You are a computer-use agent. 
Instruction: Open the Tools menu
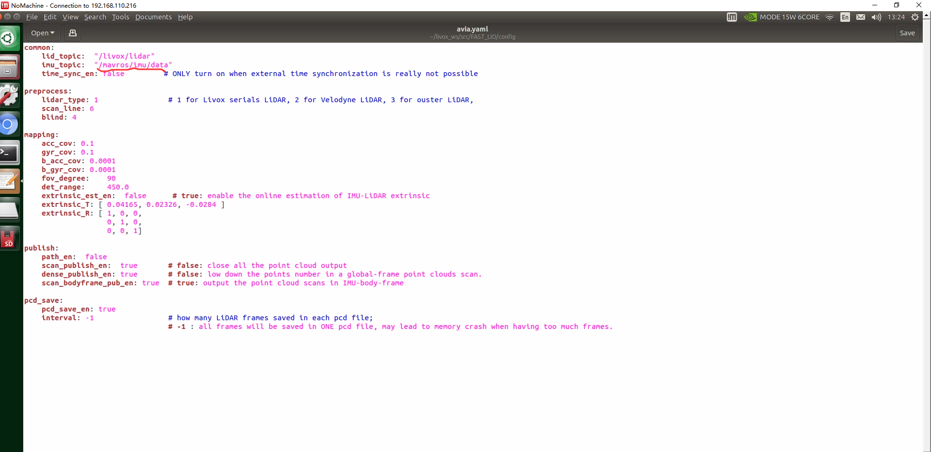coord(121,17)
